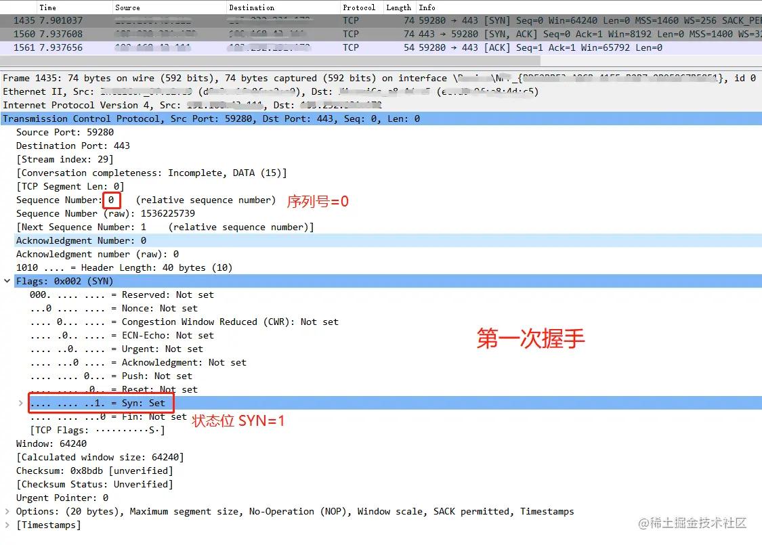Viewport: 762px width, 545px height.
Task: Select the SYN, ACK packet 1560
Action: click(x=203, y=34)
